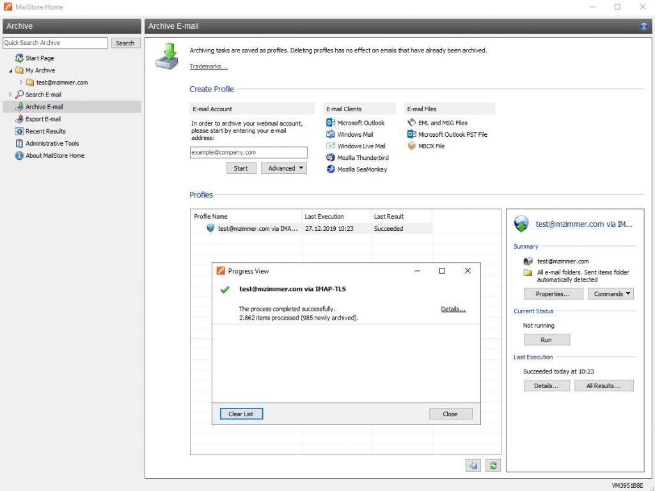Expand the Search E-mail tree node

[10, 95]
